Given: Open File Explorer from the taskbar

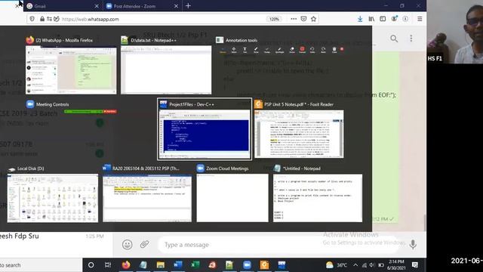Looking at the screenshot, I should [161, 265].
